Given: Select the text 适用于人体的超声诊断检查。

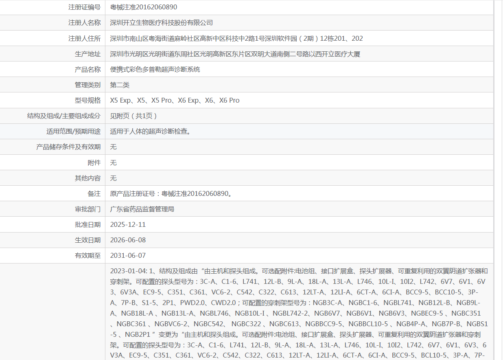Looking at the screenshot, I should click(151, 132).
